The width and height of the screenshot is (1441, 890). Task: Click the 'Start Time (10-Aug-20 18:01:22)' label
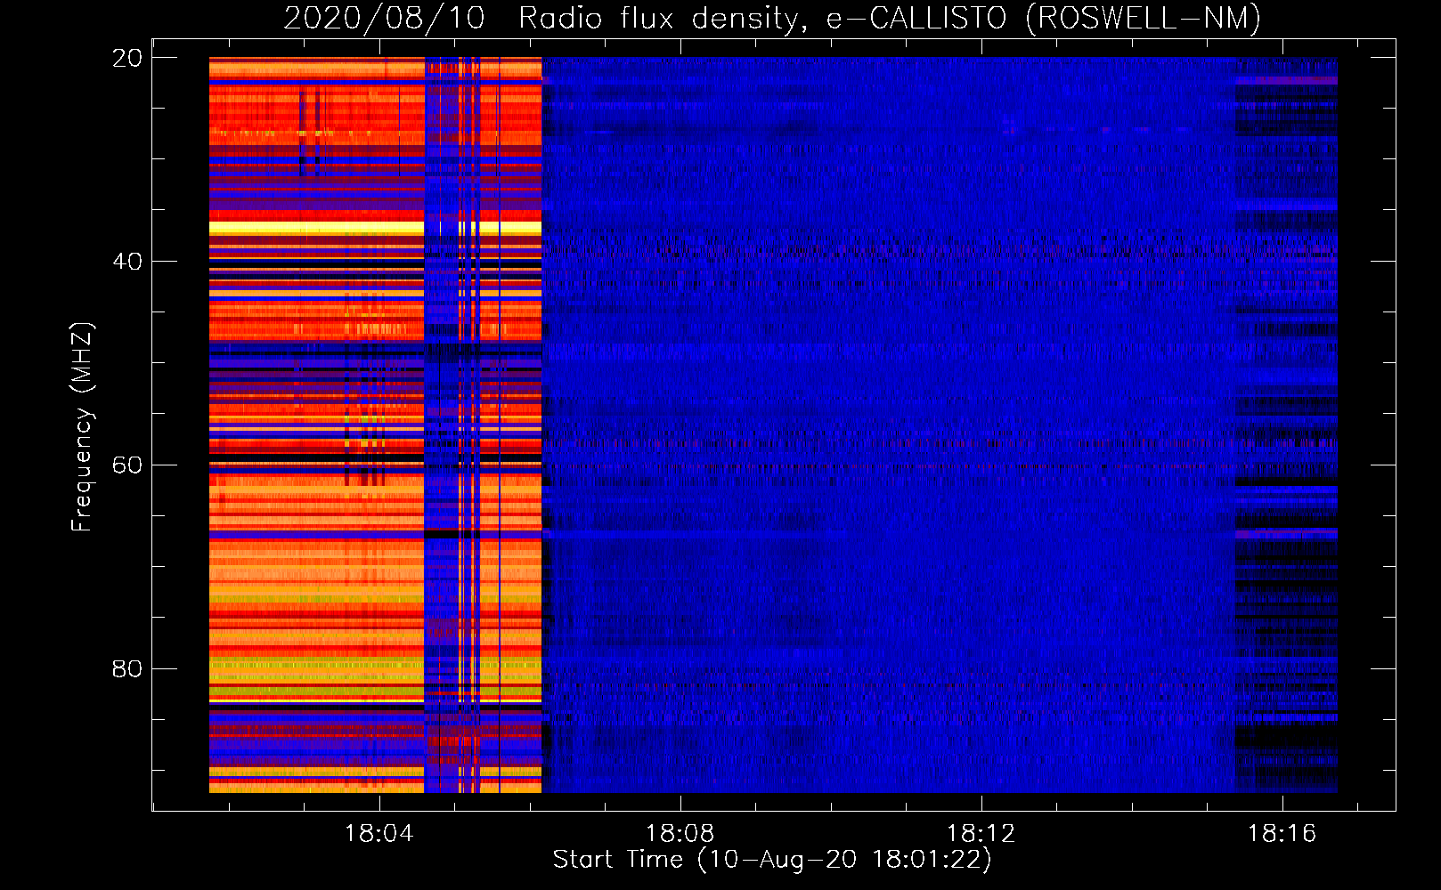click(x=771, y=860)
